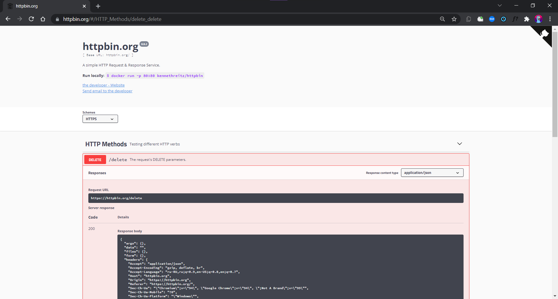558x299 pixels.
Task: Open the green-dot extension icon
Action: [480, 19]
